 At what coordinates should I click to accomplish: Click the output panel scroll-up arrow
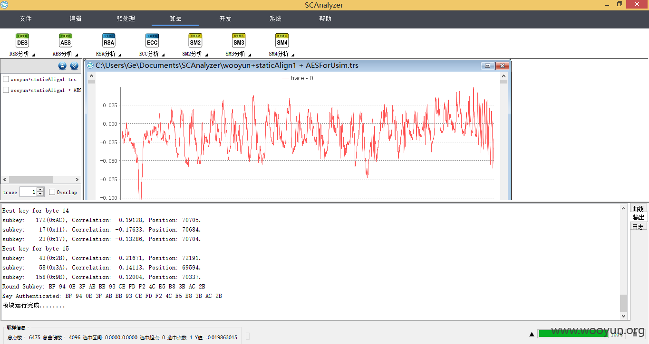(624, 208)
